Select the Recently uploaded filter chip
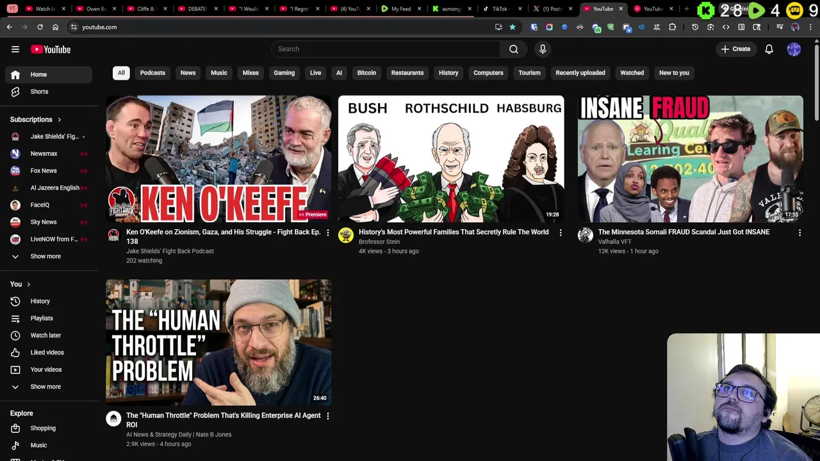Image resolution: width=820 pixels, height=461 pixels. [x=580, y=73]
